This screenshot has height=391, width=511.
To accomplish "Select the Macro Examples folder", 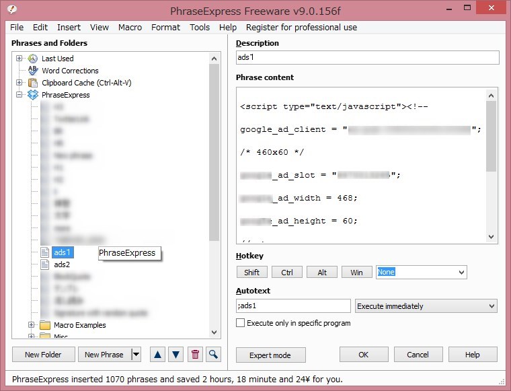I will coord(80,325).
